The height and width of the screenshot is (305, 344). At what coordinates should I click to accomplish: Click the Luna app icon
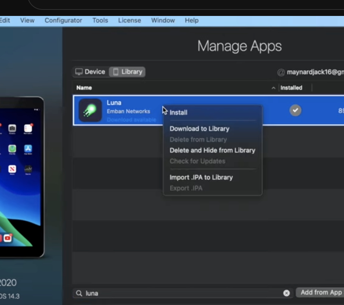90,110
